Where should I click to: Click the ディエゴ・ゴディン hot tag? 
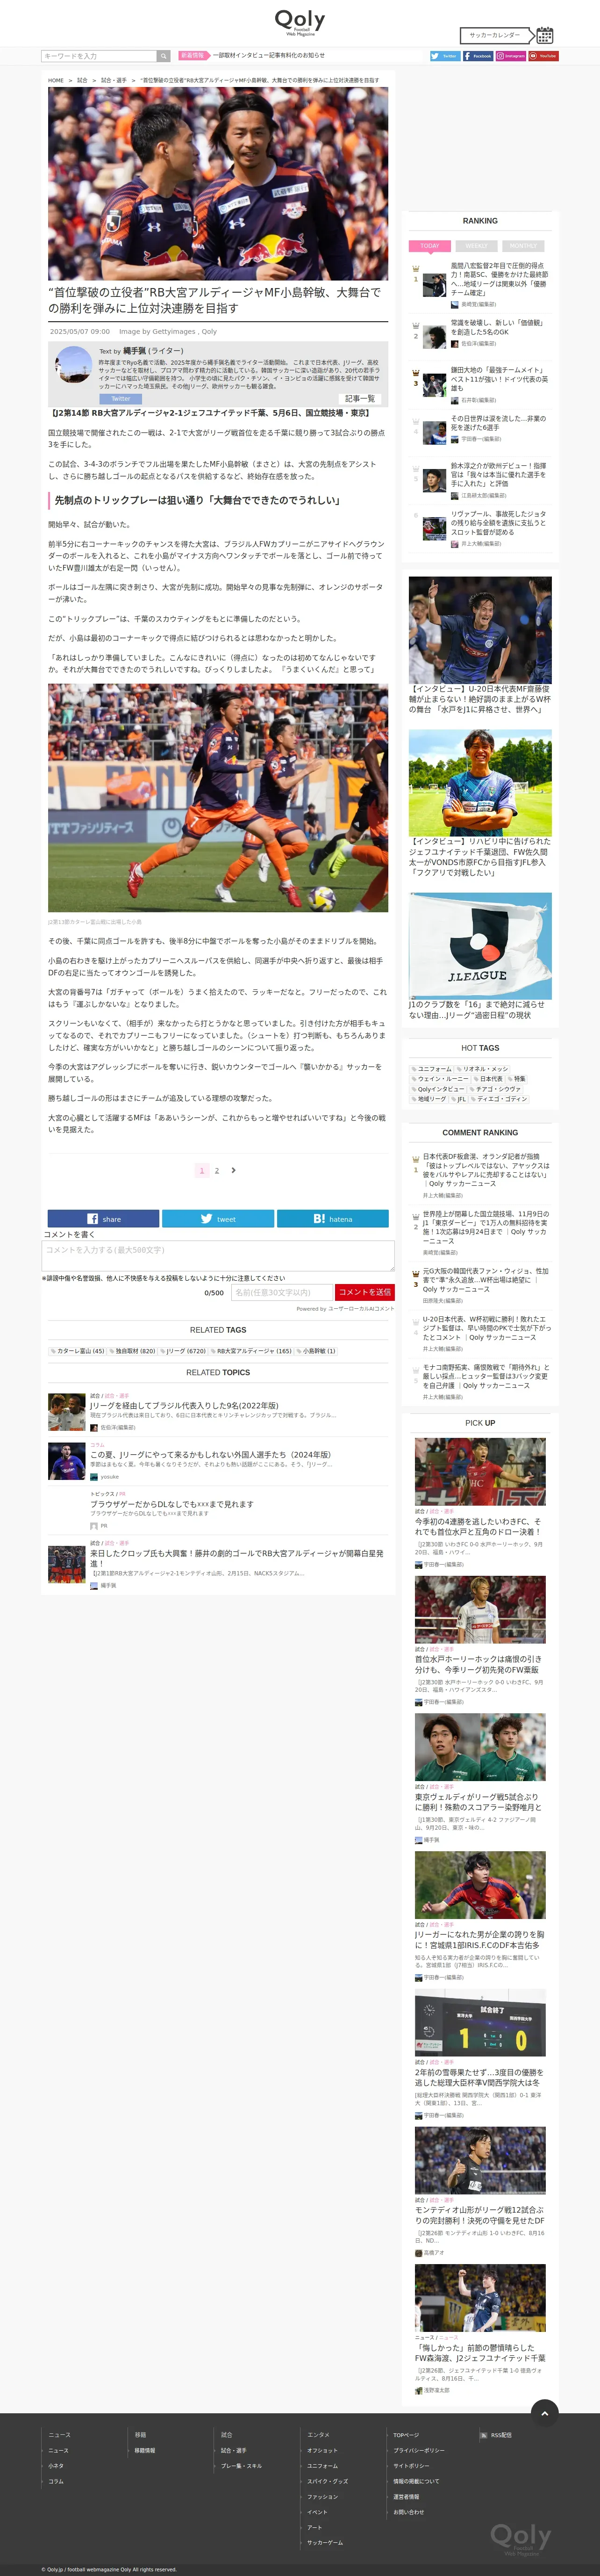point(499,1099)
